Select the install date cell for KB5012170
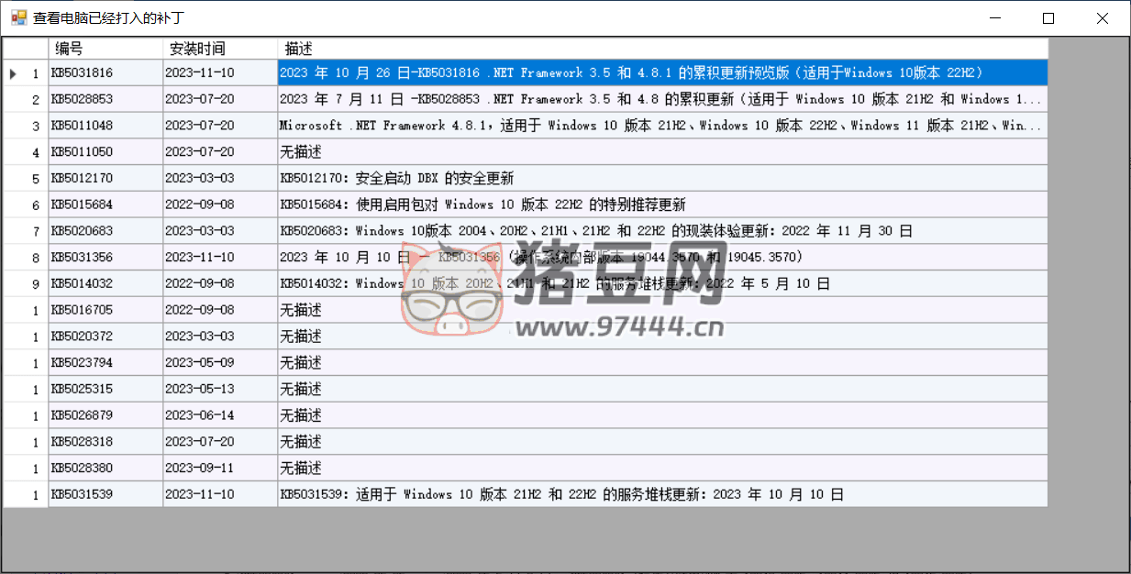The height and width of the screenshot is (574, 1131). pos(220,178)
